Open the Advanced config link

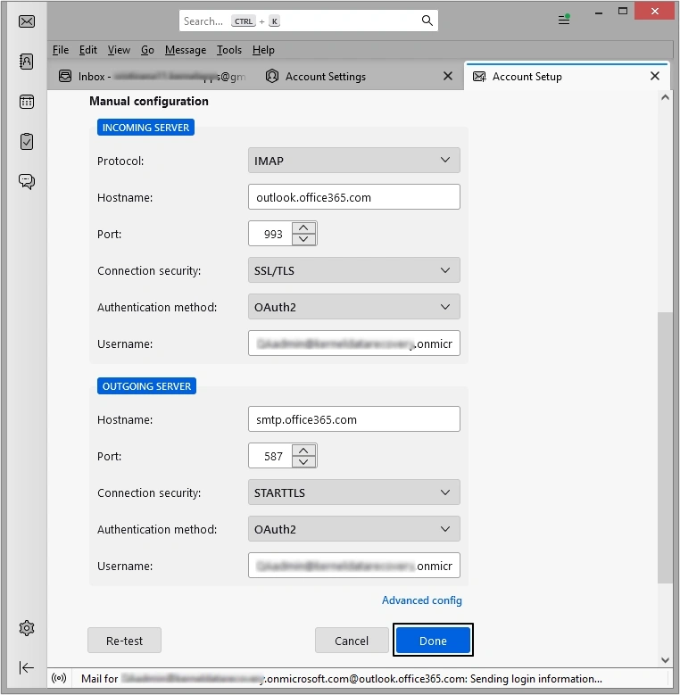tap(421, 600)
